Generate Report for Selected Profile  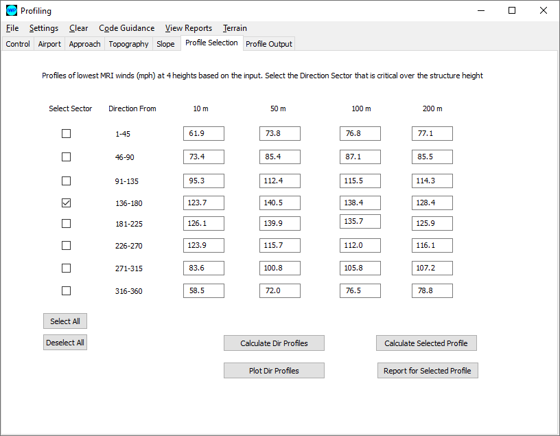click(x=427, y=371)
